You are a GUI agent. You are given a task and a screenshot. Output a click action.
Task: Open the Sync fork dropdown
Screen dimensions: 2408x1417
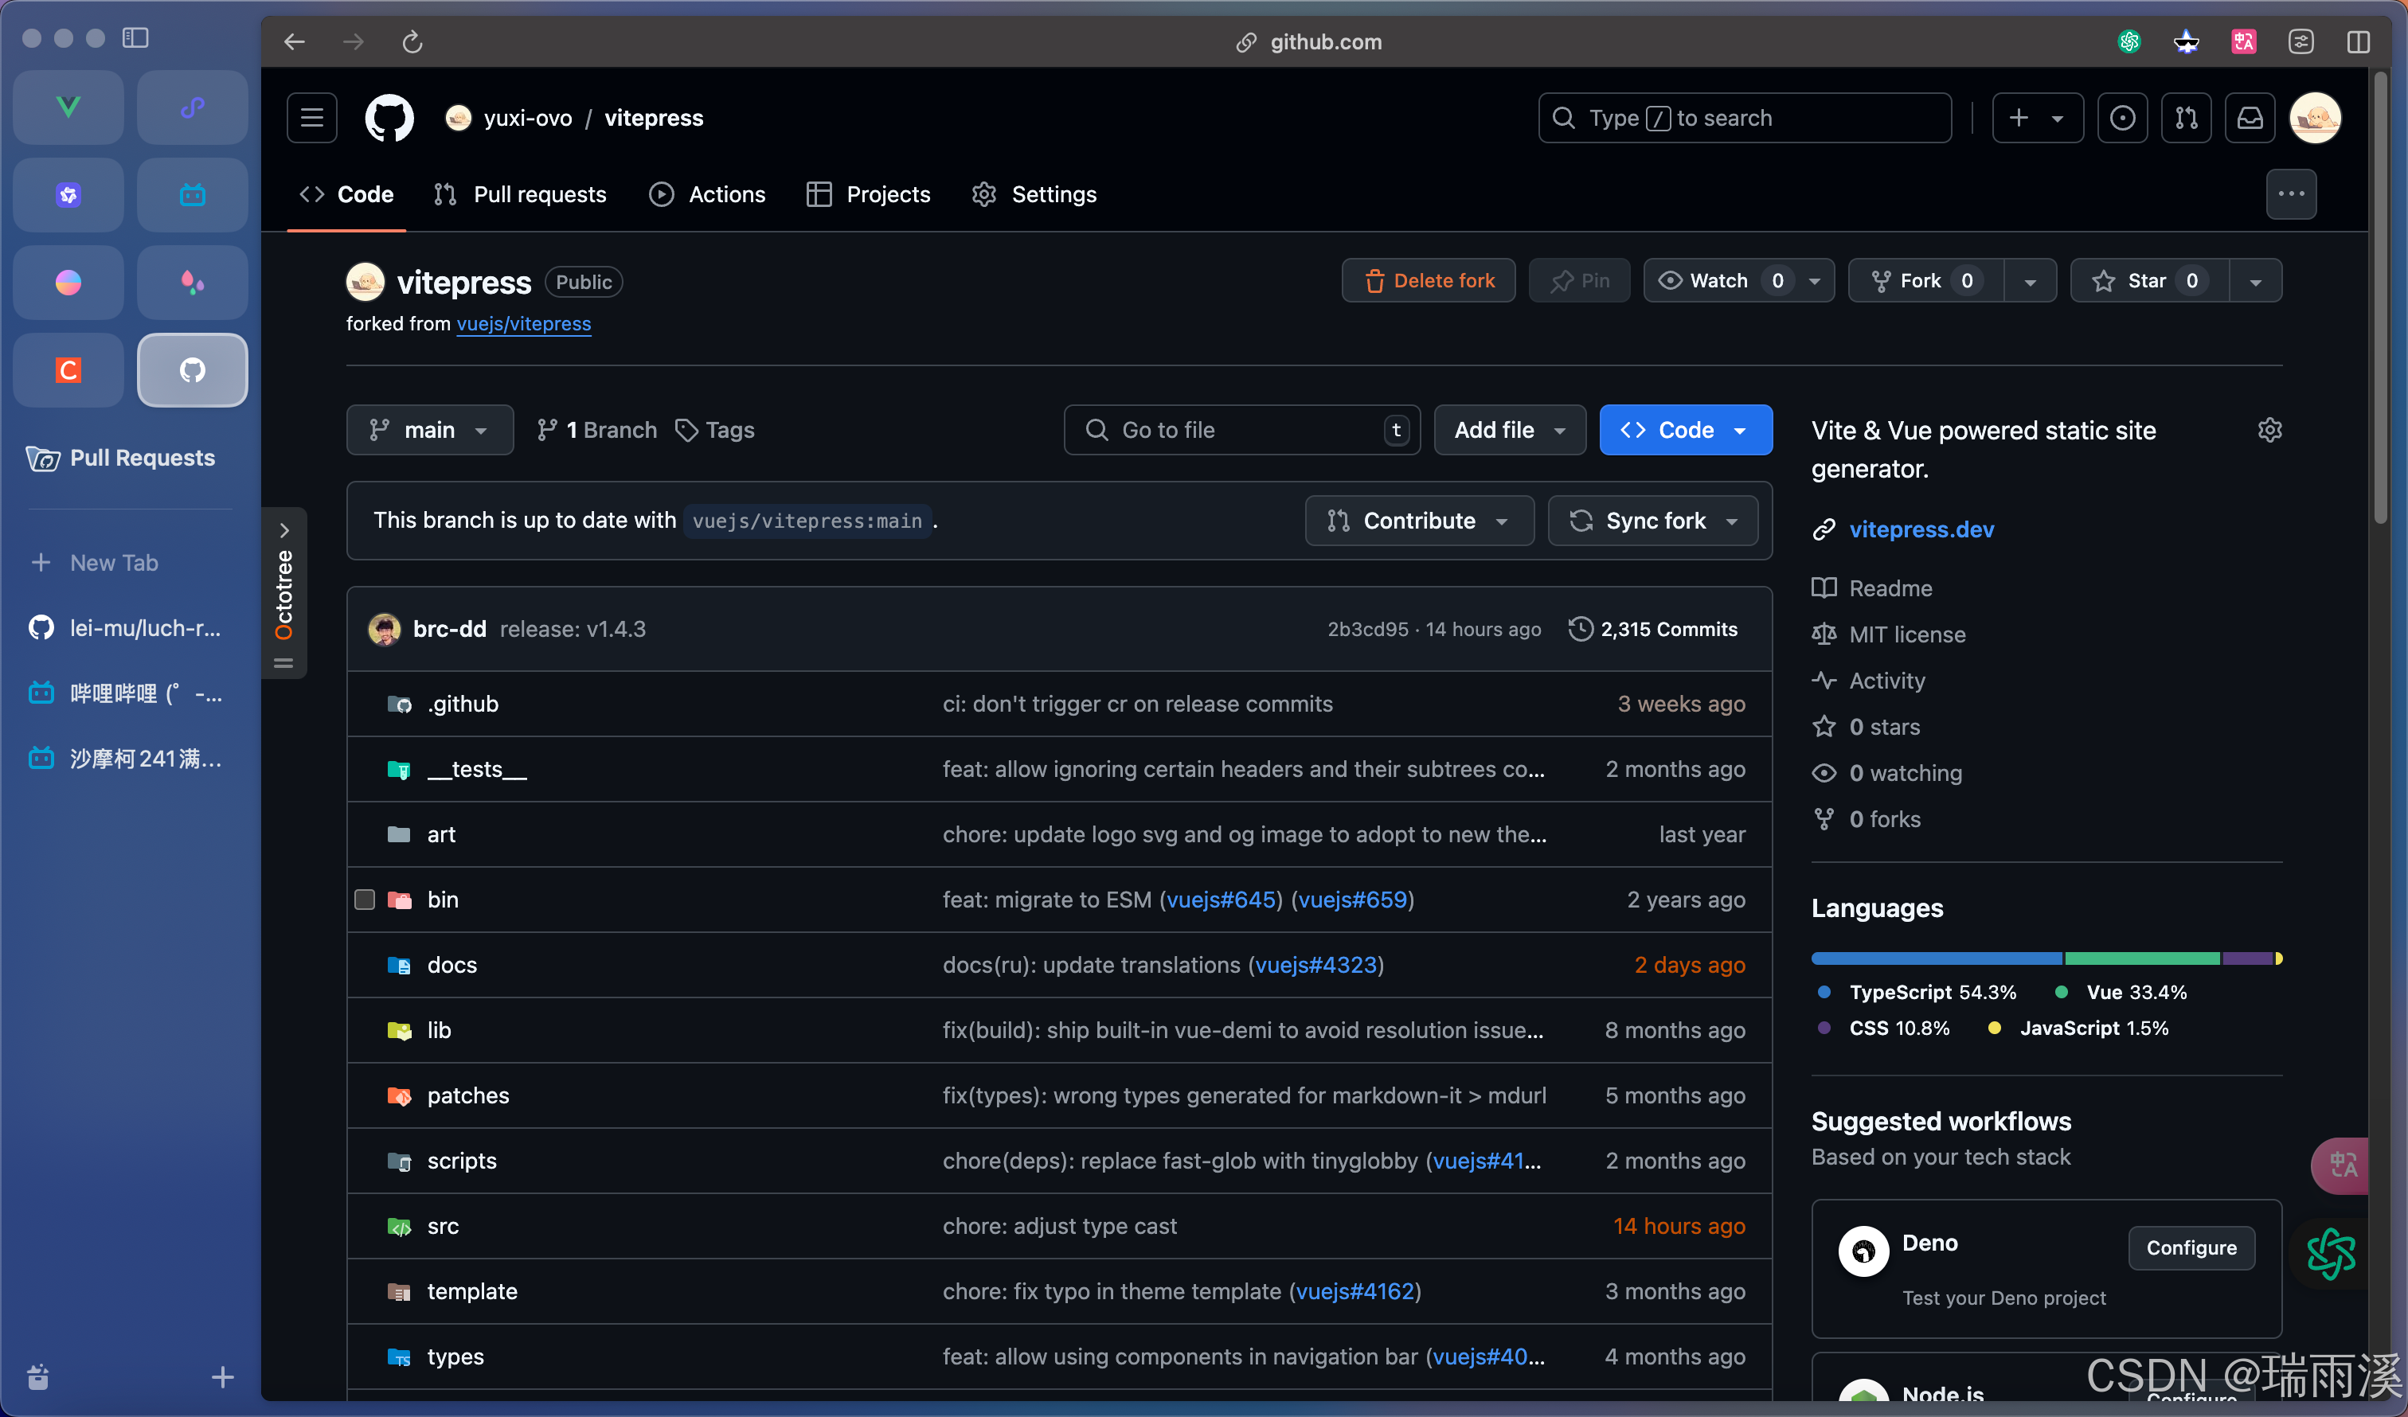coord(1652,521)
